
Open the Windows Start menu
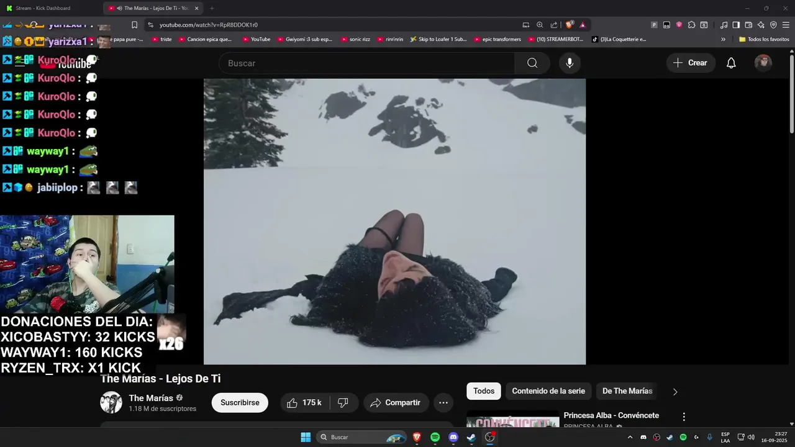coord(306,437)
